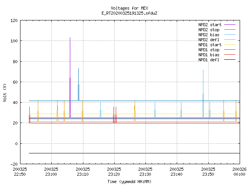Click the 40 y-axis tick label
Screen dimensions: 247x185
[15, 103]
